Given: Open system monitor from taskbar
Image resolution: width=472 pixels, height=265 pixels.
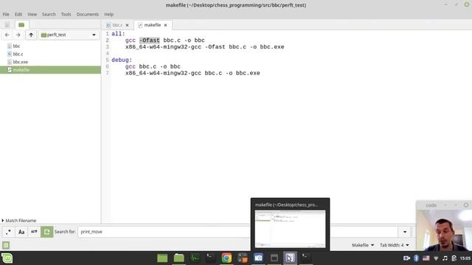Looking at the screenshot, I should point(195,258).
